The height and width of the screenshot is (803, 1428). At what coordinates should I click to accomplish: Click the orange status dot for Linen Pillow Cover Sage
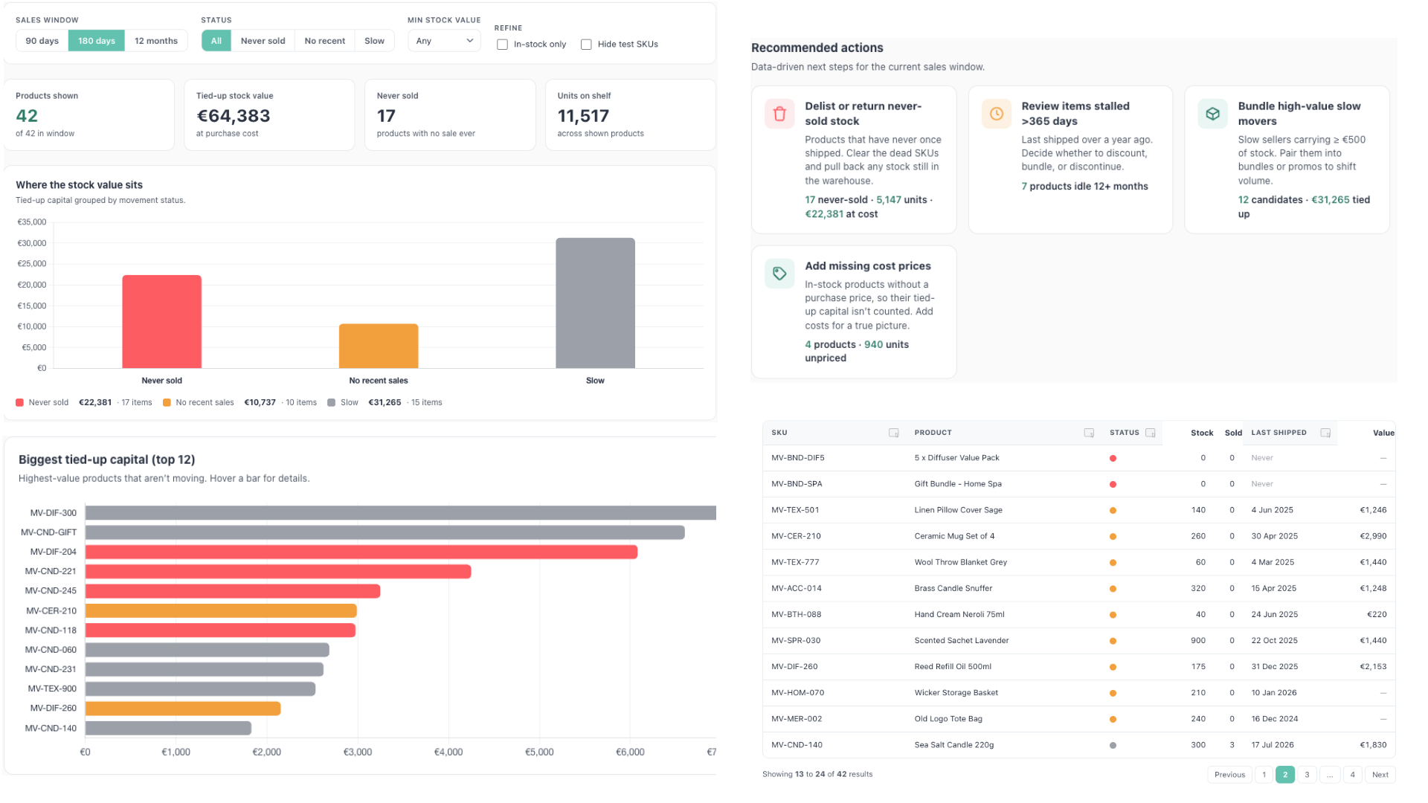coord(1113,510)
